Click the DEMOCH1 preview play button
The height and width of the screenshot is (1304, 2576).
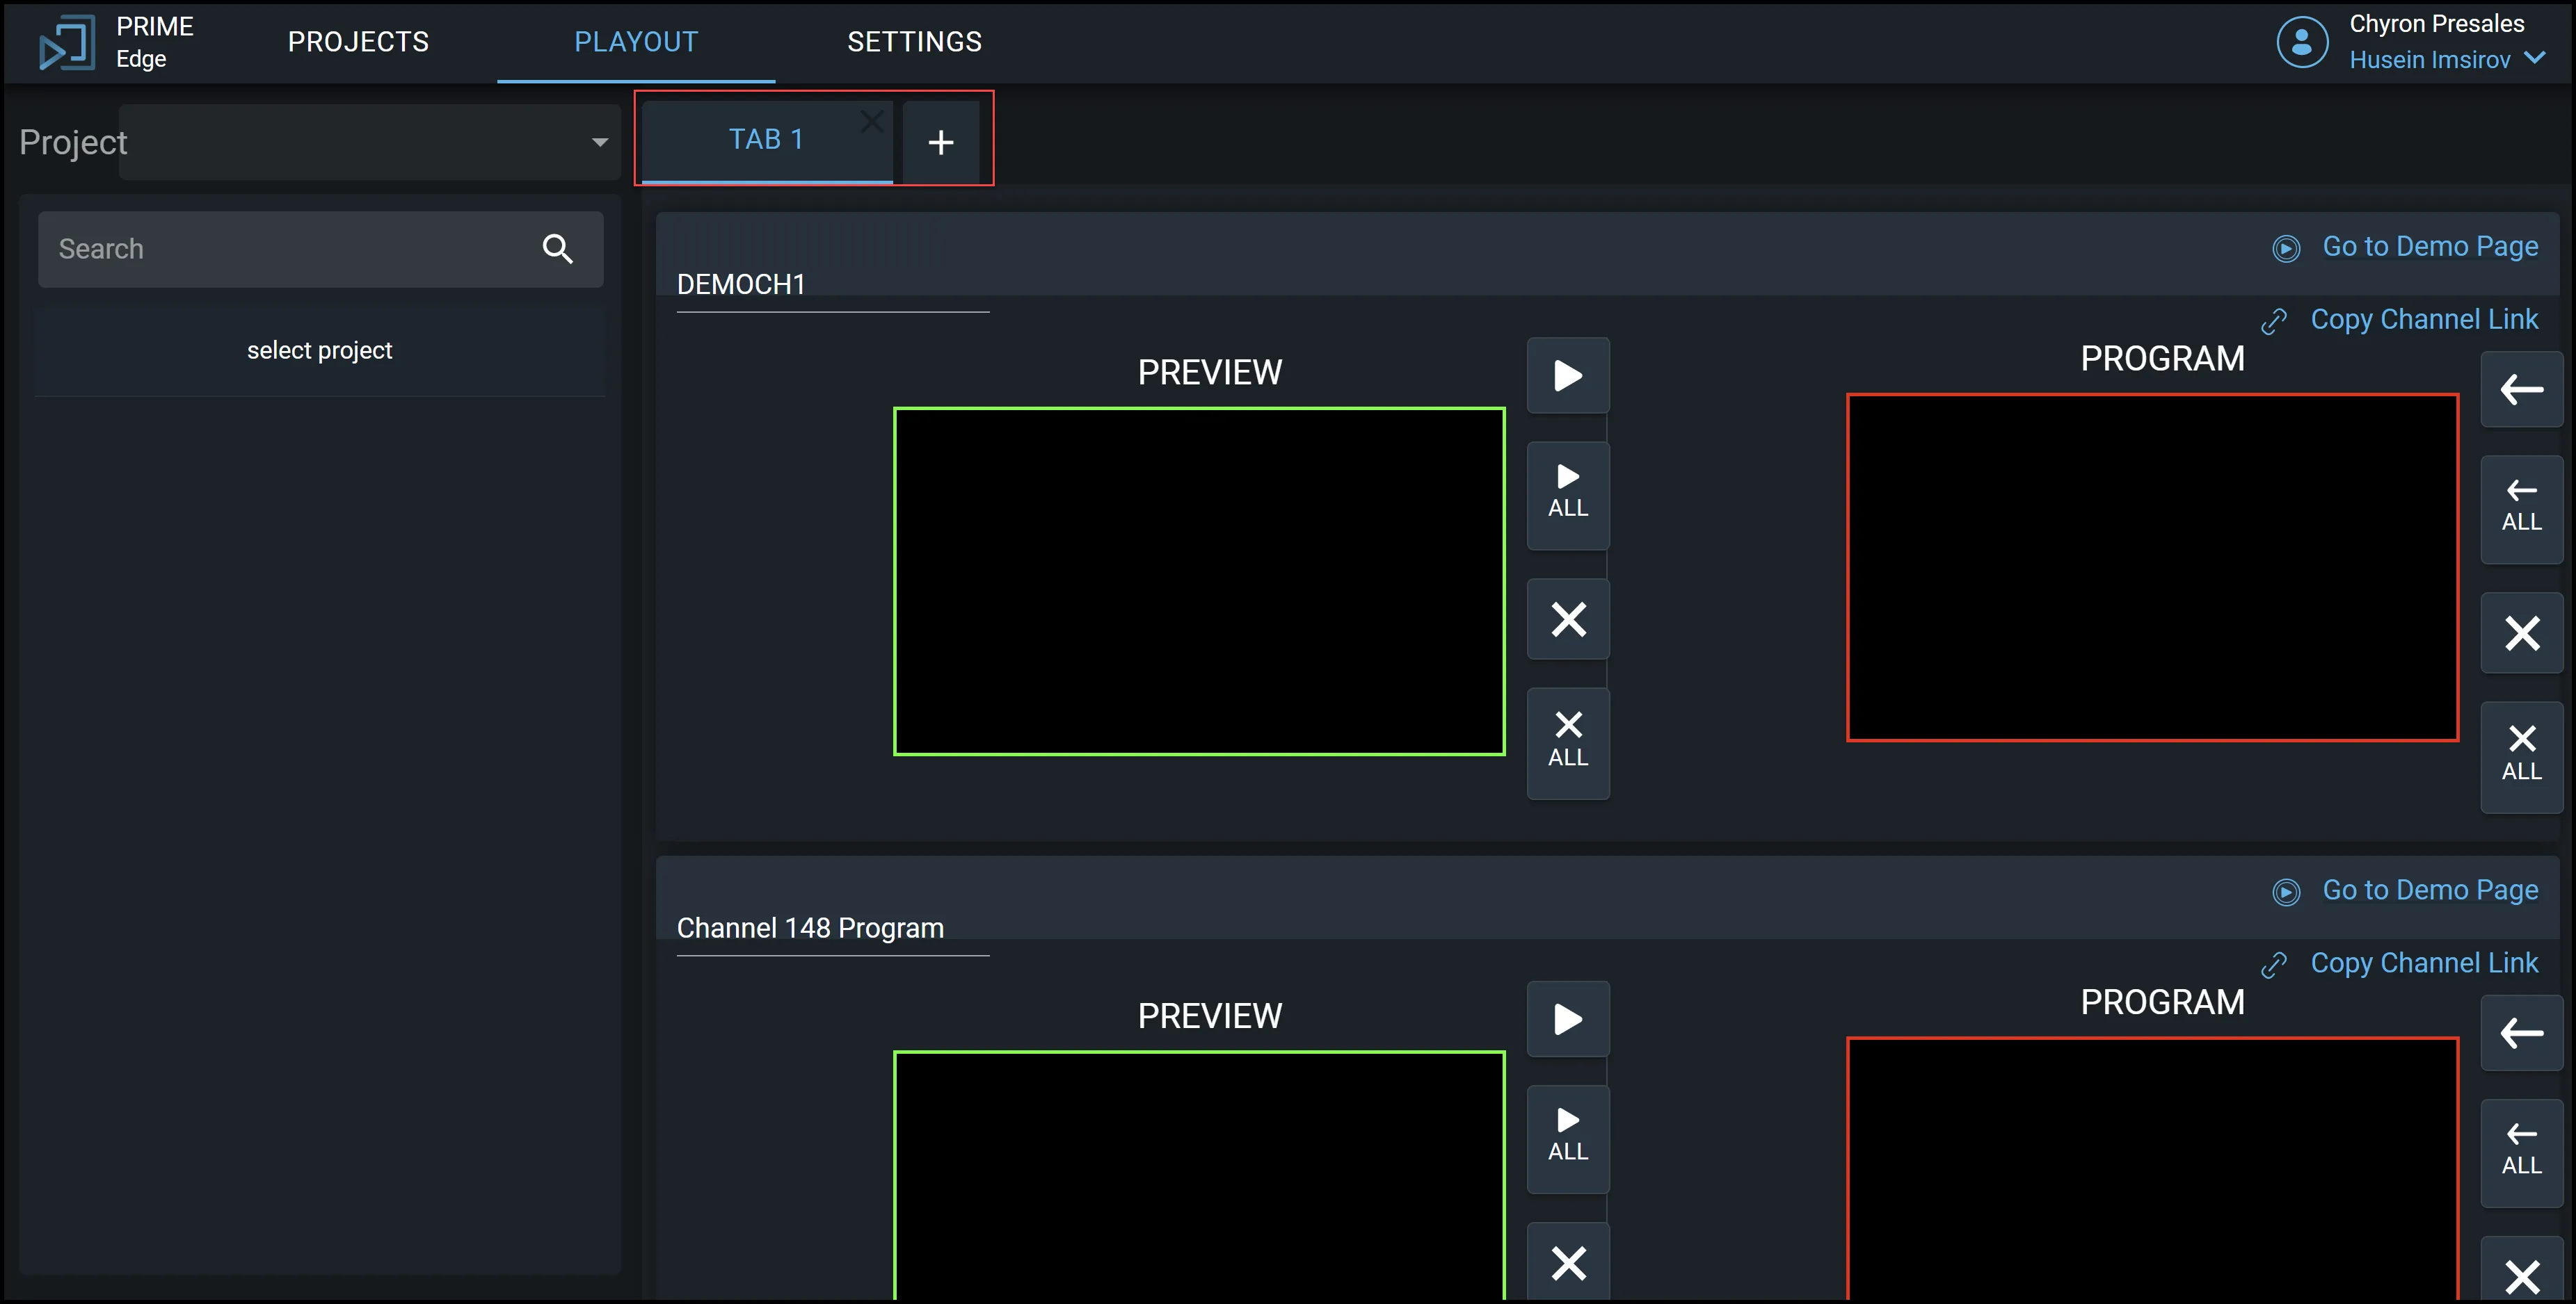(1567, 376)
